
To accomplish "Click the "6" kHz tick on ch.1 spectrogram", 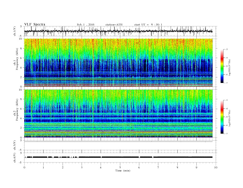I will pos(21,58).
